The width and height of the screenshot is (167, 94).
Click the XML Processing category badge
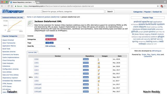click(x=51, y=39)
